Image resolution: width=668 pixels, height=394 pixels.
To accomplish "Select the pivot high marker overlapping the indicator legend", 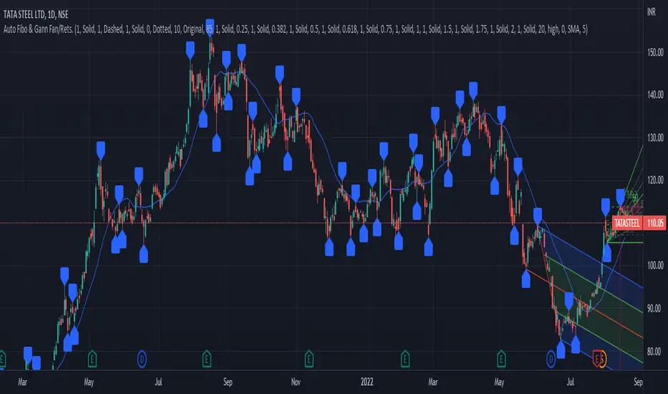I will 209,27.
